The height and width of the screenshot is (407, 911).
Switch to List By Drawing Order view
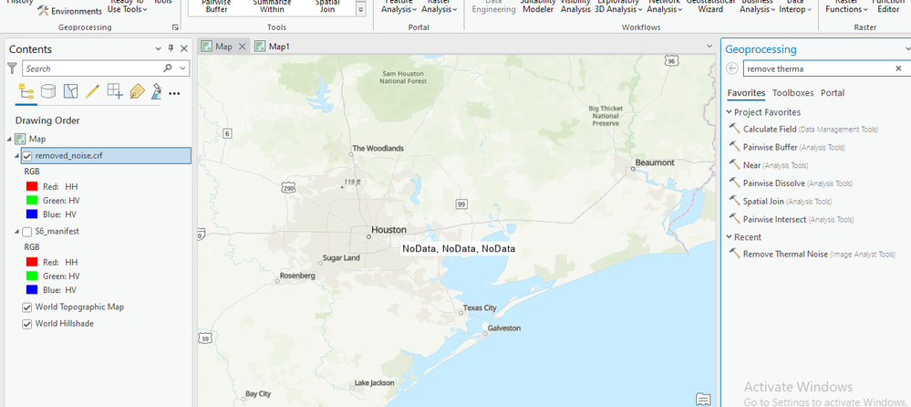click(26, 91)
